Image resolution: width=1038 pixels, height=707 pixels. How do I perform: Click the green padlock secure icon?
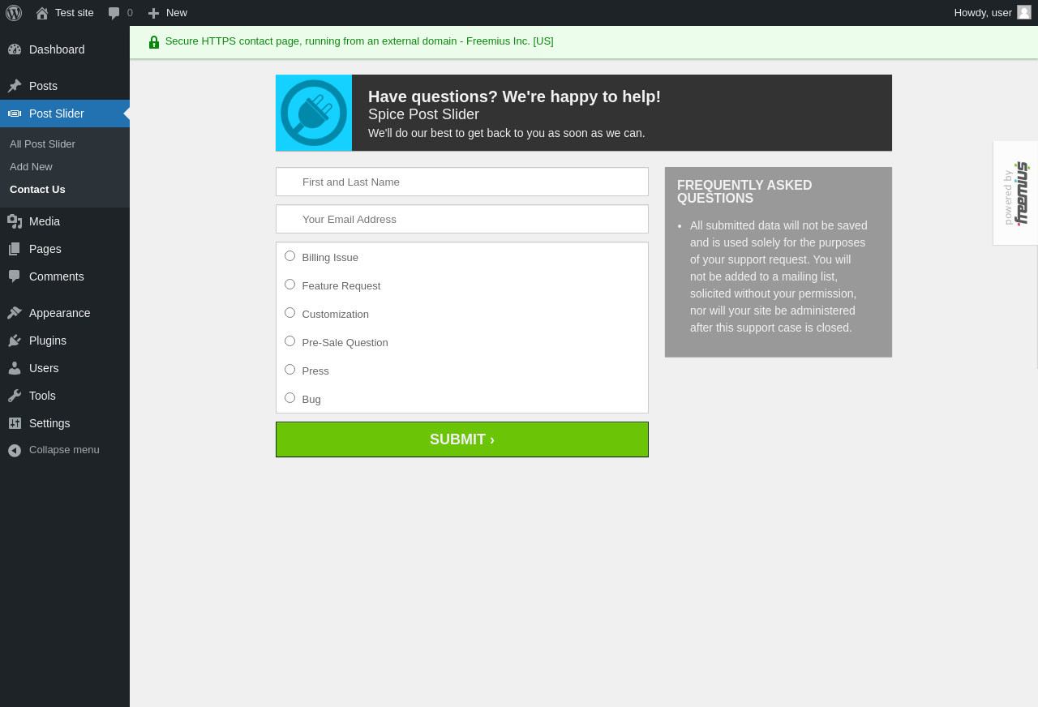pyautogui.click(x=154, y=42)
